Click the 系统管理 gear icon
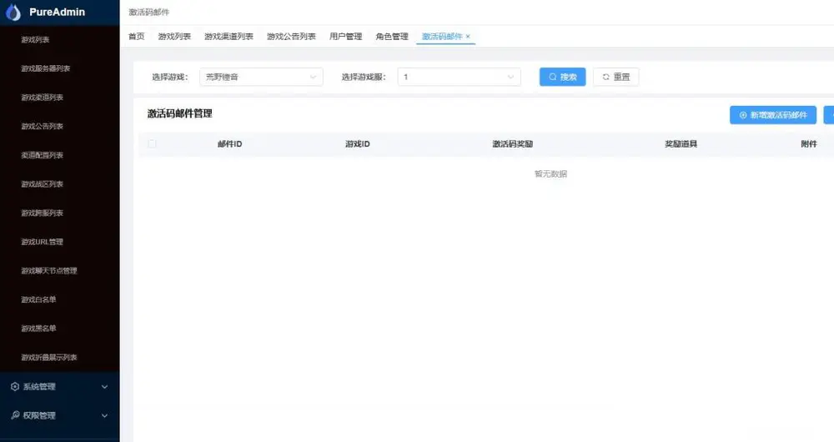This screenshot has height=442, width=834. (15, 387)
